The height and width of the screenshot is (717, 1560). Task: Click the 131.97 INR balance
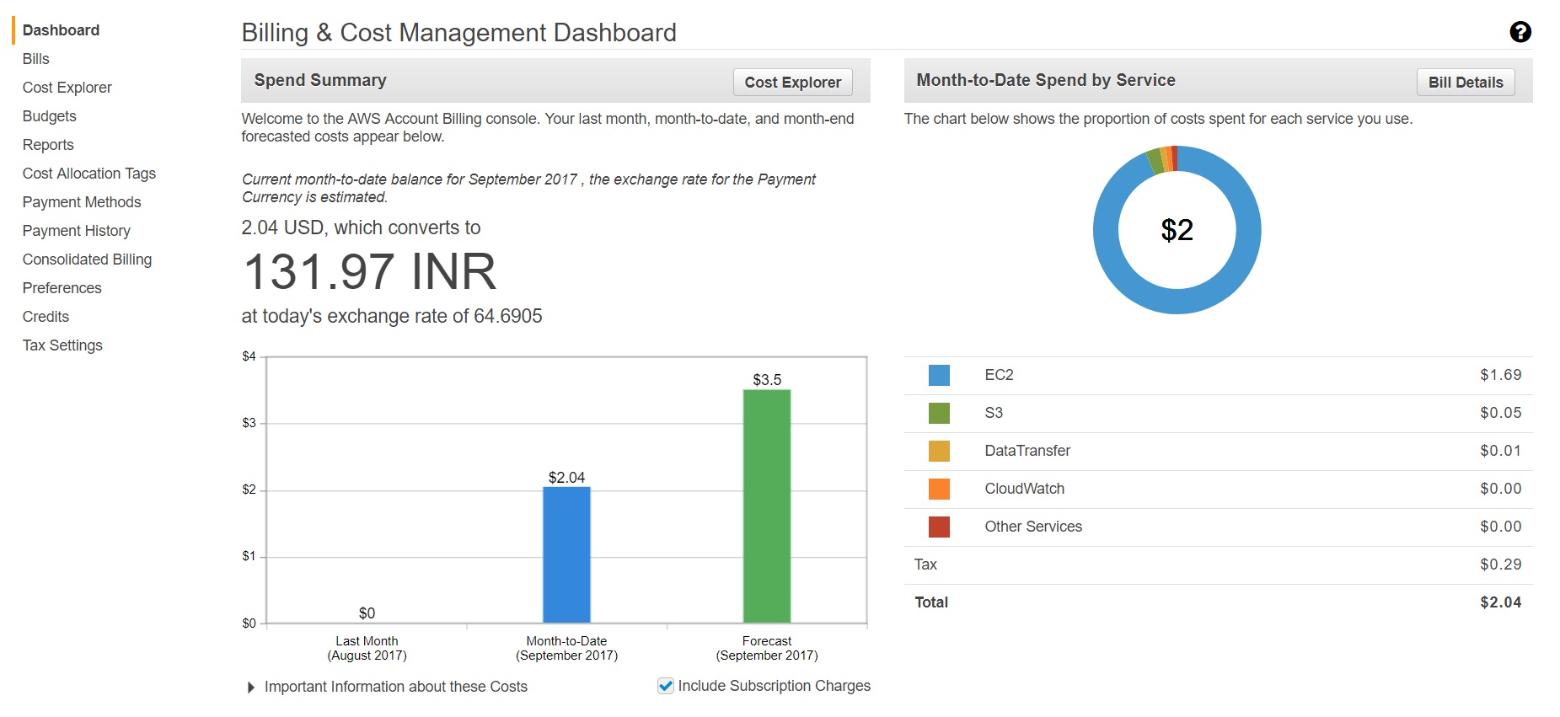(369, 272)
